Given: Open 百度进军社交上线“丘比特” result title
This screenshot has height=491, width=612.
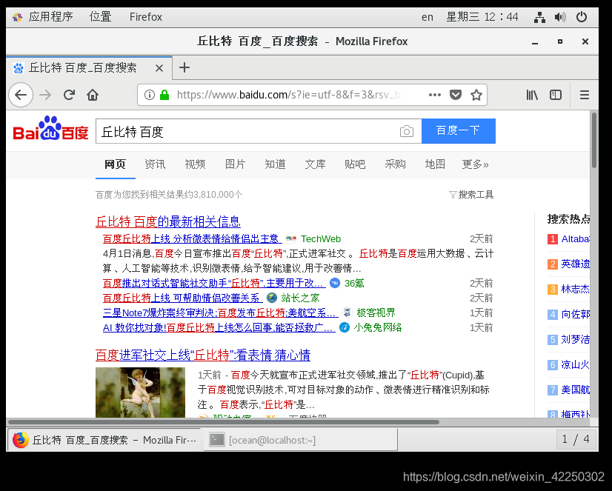Looking at the screenshot, I should click(x=203, y=355).
